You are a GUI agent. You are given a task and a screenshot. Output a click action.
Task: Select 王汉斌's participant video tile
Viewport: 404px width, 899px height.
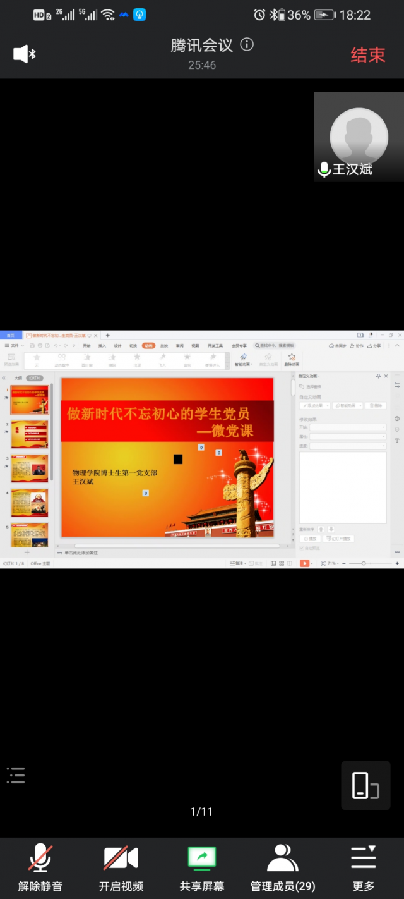(359, 137)
